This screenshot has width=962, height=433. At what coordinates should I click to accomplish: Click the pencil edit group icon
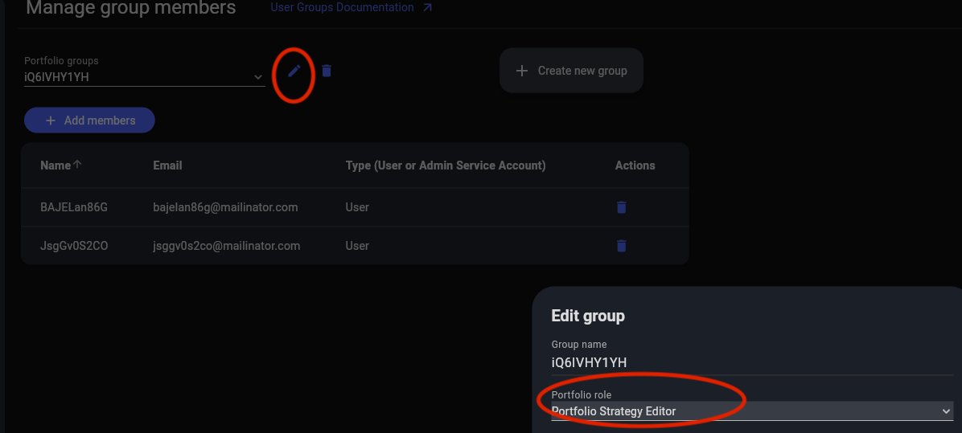coord(294,71)
